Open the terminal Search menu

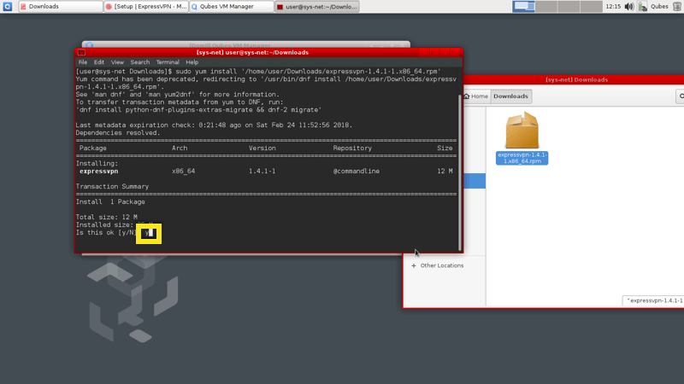tap(140, 62)
